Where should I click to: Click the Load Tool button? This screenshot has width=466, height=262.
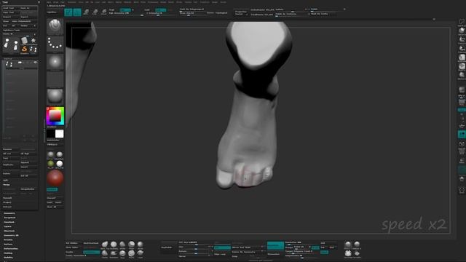tap(11, 8)
